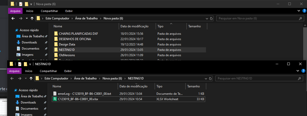Refresh the Nova pasta (6) folder view

211,18
